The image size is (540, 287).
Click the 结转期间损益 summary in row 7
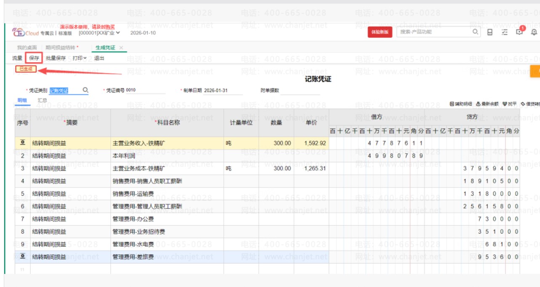pos(71,219)
